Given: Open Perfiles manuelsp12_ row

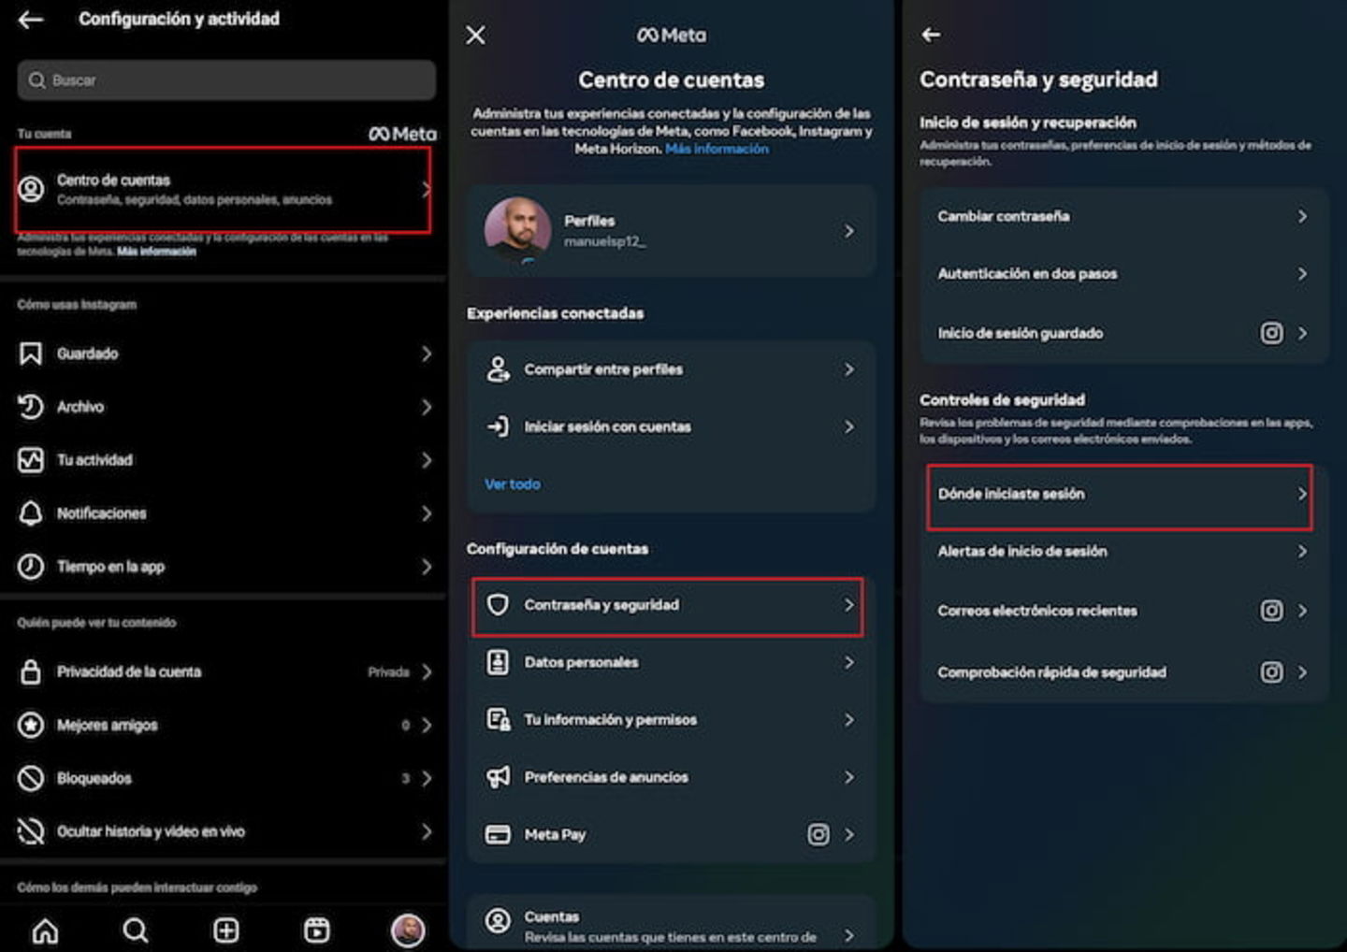Looking at the screenshot, I should (x=672, y=230).
